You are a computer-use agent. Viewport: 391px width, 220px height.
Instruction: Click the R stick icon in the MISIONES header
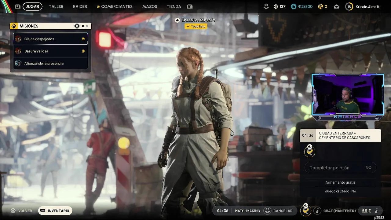[x=77, y=26]
